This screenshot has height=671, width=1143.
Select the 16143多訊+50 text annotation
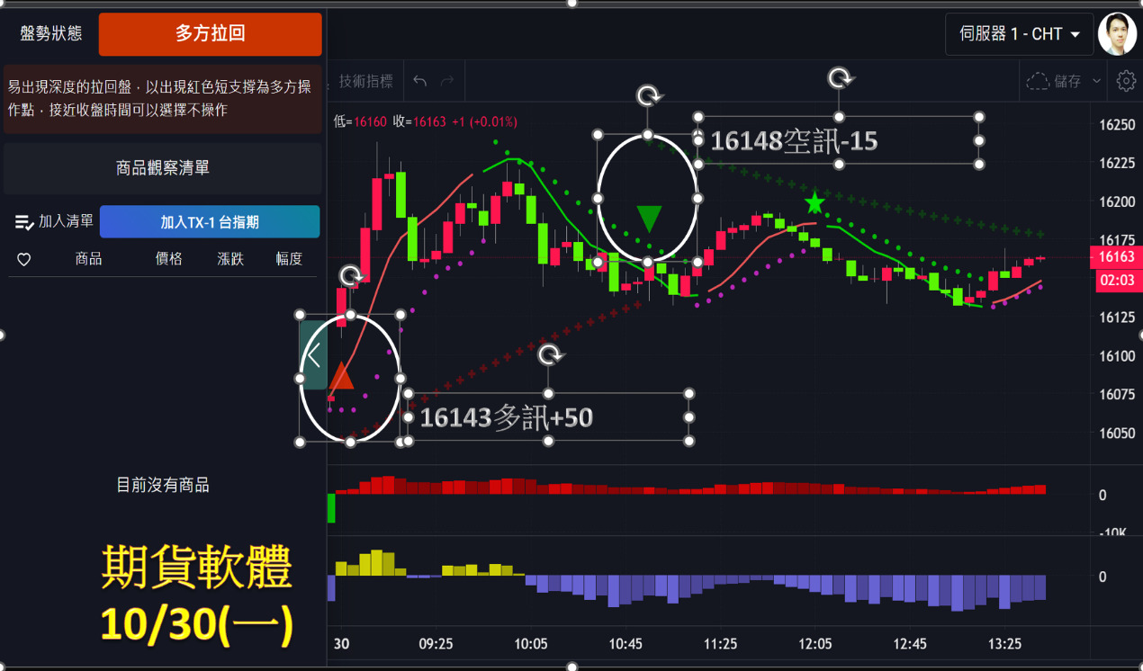tap(507, 417)
